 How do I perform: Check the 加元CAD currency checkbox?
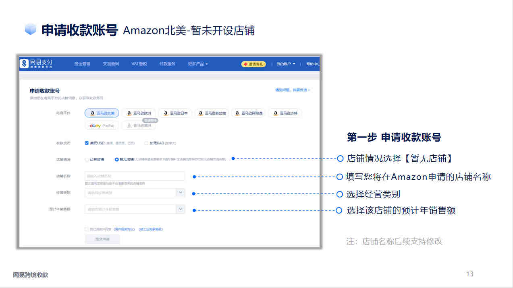click(x=146, y=143)
